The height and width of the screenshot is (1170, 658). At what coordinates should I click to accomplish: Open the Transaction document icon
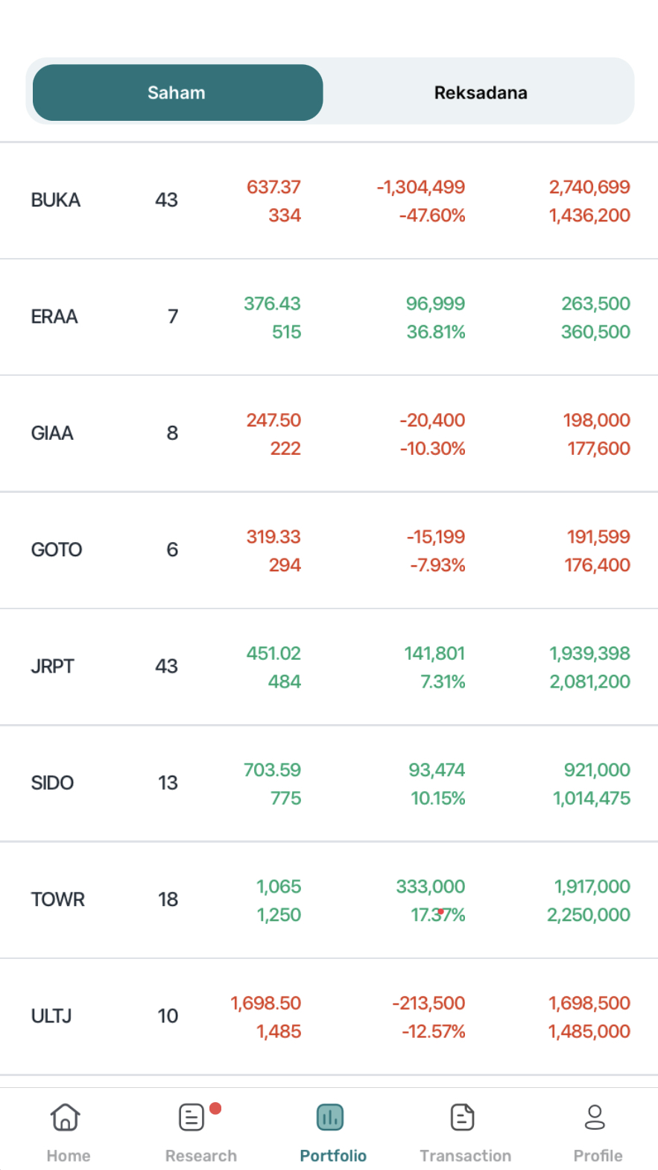pyautogui.click(x=463, y=1117)
